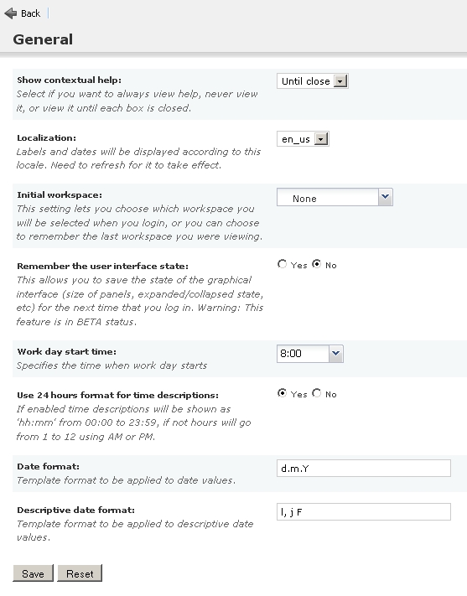Save the general preferences

pyautogui.click(x=33, y=573)
